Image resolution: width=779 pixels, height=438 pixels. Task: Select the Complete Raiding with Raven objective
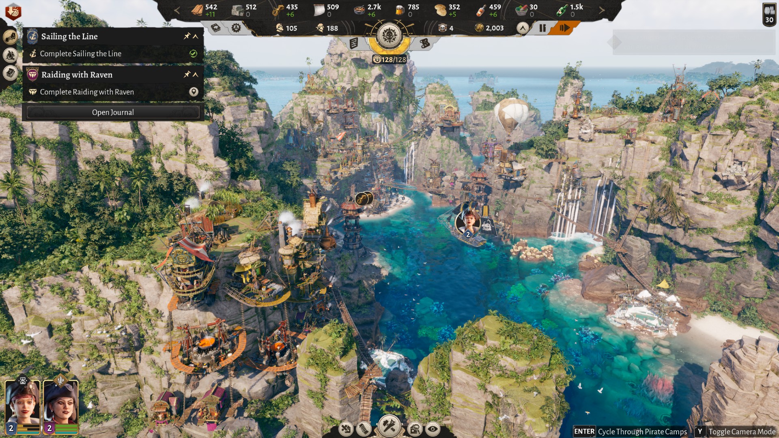(113, 92)
